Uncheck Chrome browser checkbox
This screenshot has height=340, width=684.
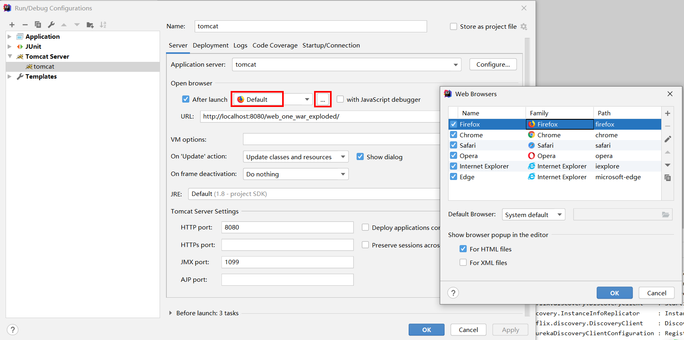click(x=454, y=134)
